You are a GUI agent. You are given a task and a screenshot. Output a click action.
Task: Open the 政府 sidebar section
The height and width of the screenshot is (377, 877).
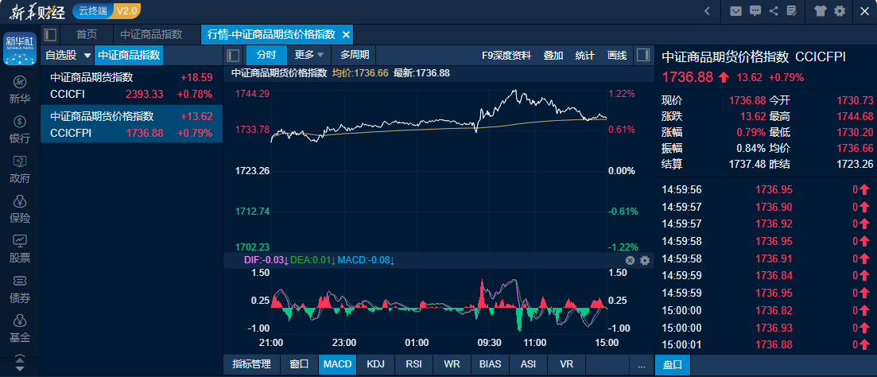20,169
